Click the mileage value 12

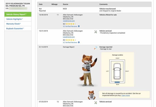tap(58, 102)
